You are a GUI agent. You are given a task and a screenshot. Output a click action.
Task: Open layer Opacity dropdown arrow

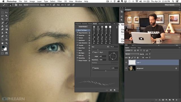150,54
